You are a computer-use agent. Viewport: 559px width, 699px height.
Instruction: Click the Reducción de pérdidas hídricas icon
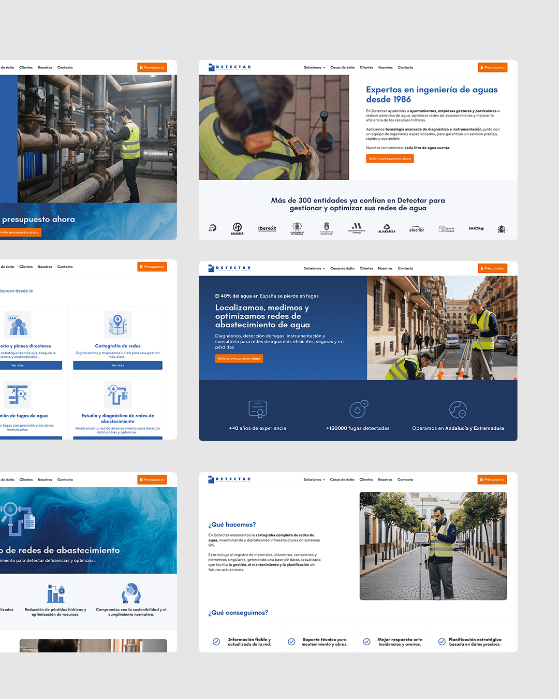(x=55, y=593)
